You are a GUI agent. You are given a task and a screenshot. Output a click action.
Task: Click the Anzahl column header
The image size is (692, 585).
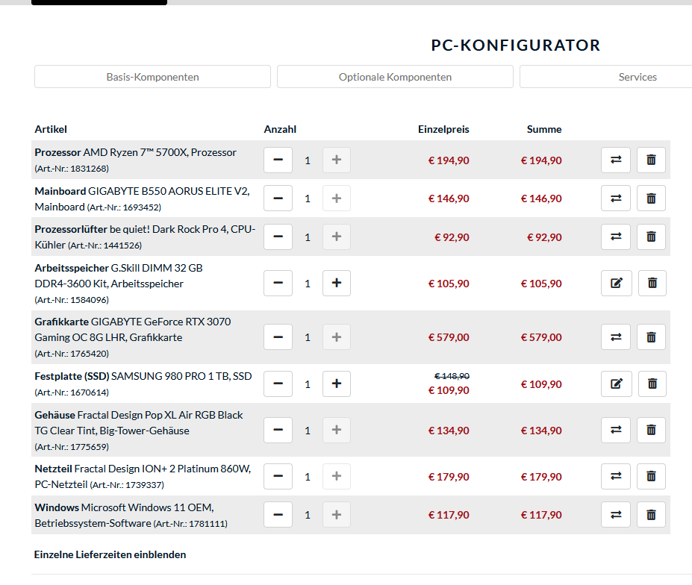pyautogui.click(x=280, y=129)
